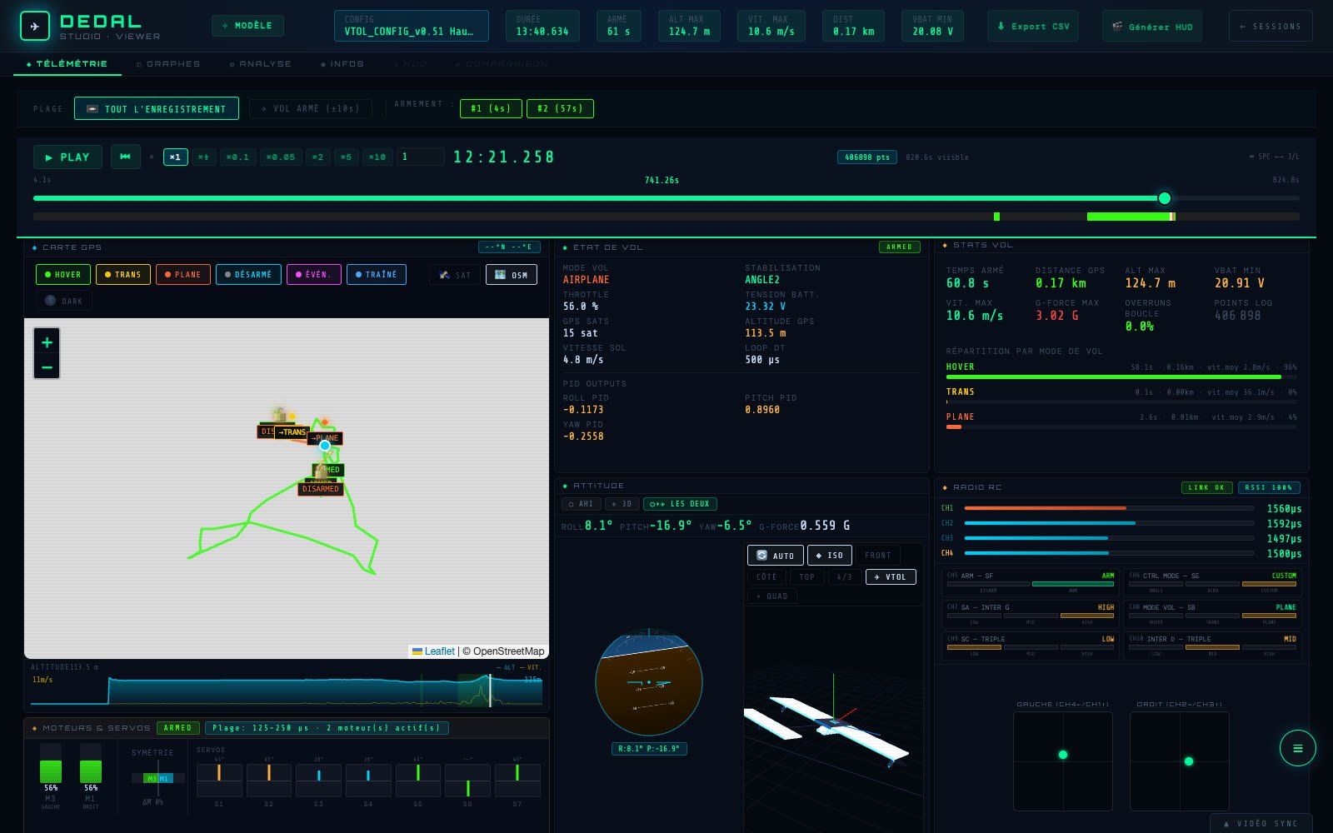Toggle DÉSARMÉ track segments on map
The width and height of the screenshot is (1333, 833).
point(248,275)
